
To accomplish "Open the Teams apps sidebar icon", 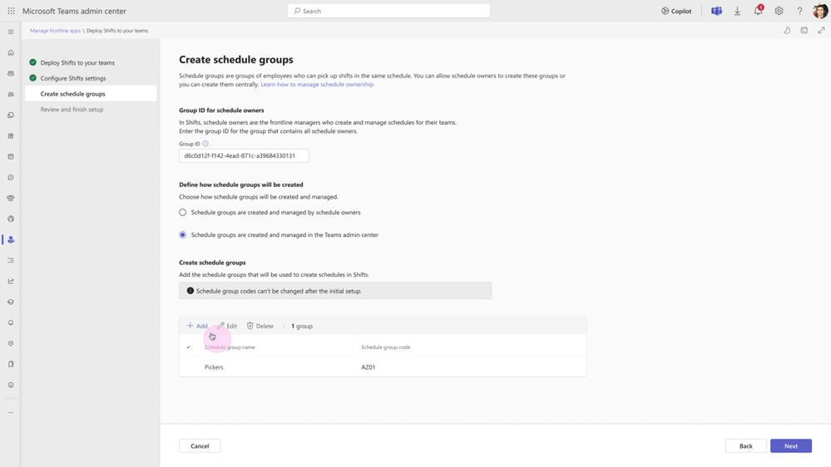I will [11, 136].
